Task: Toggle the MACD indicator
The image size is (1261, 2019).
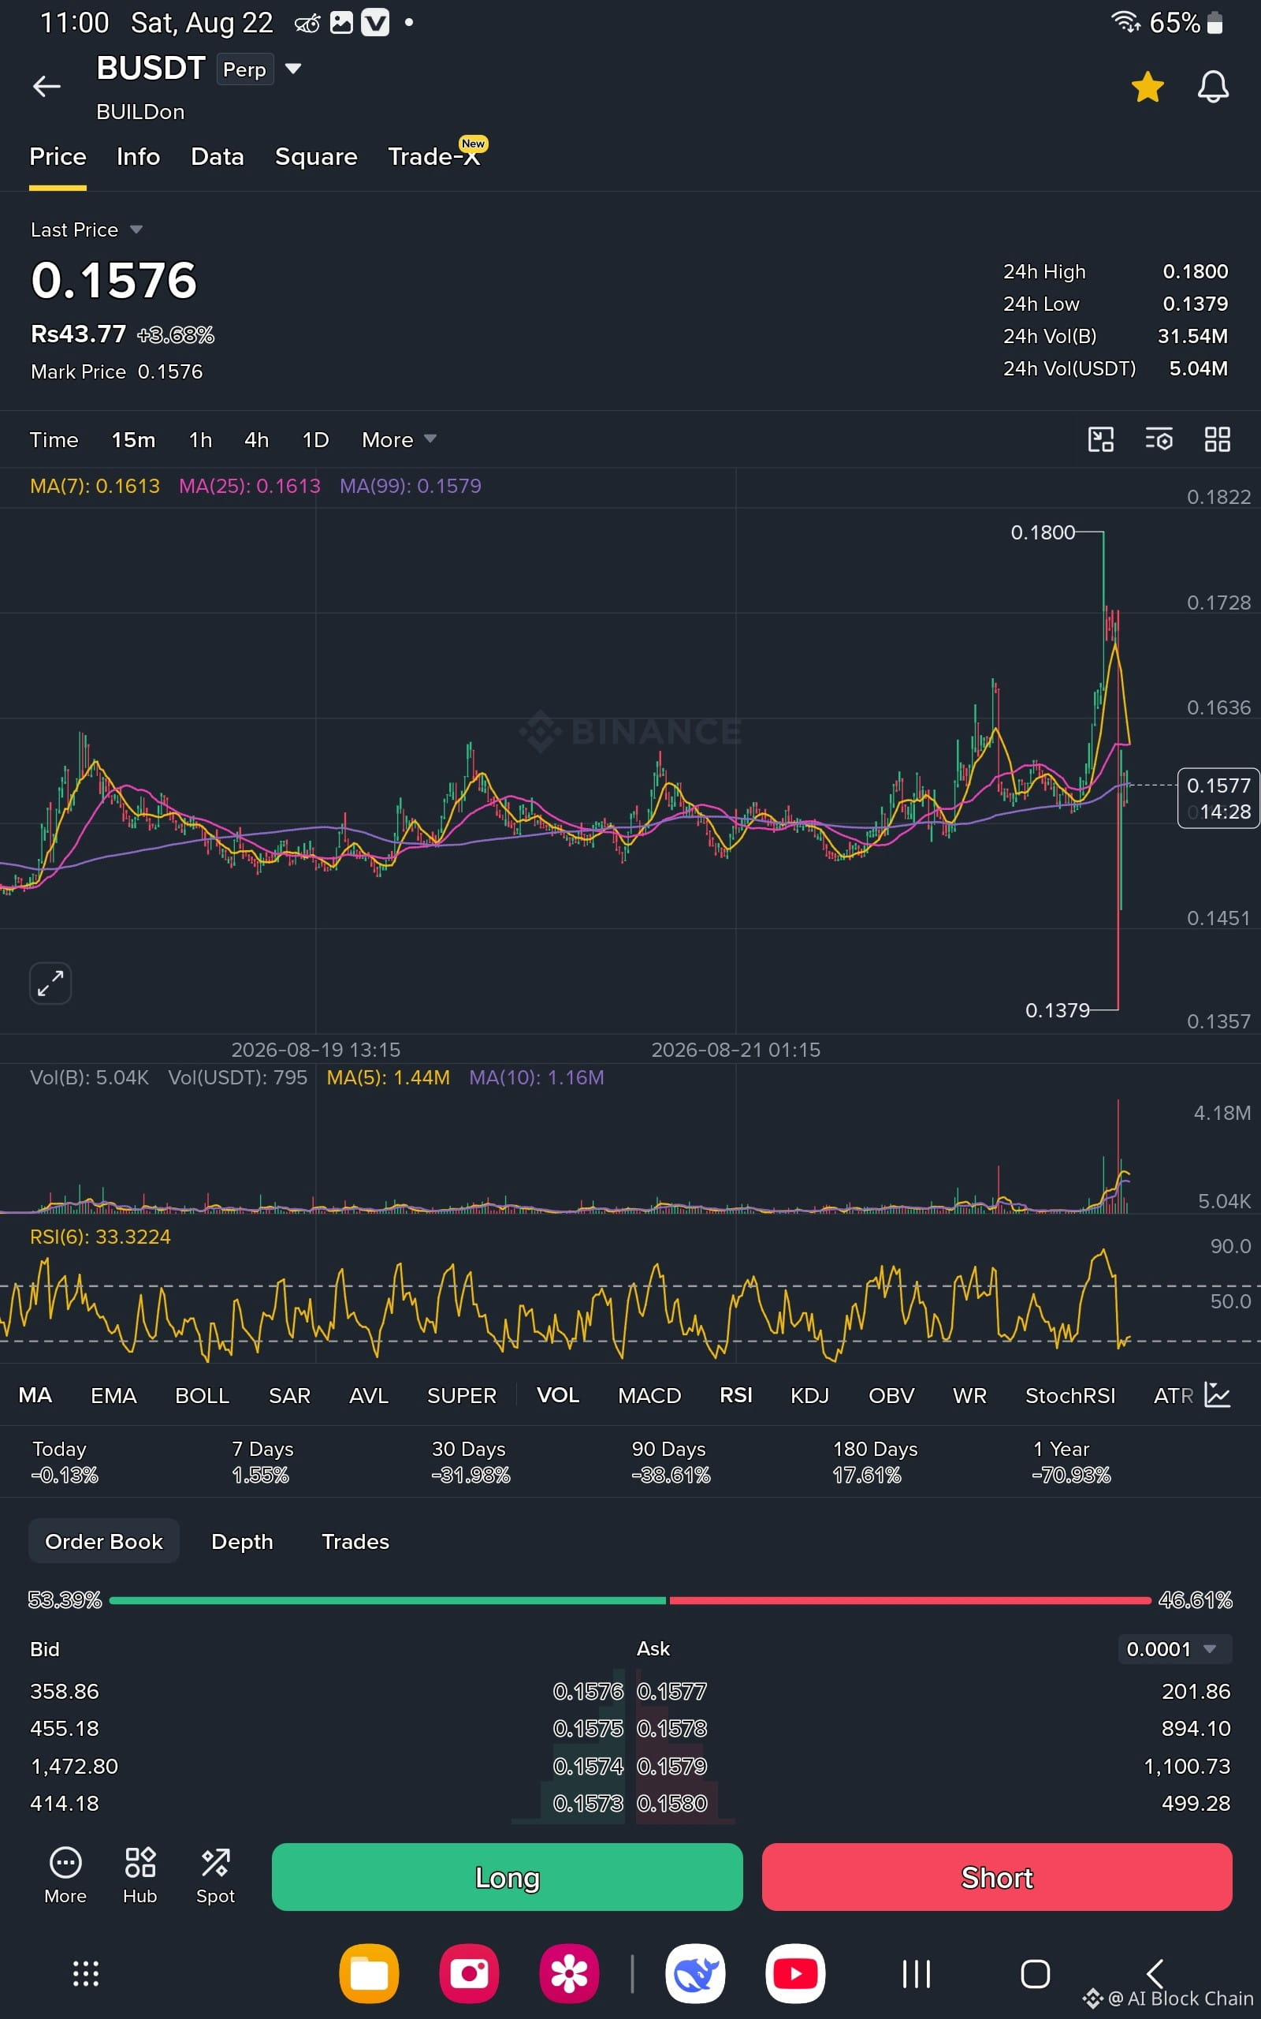Action: [649, 1396]
